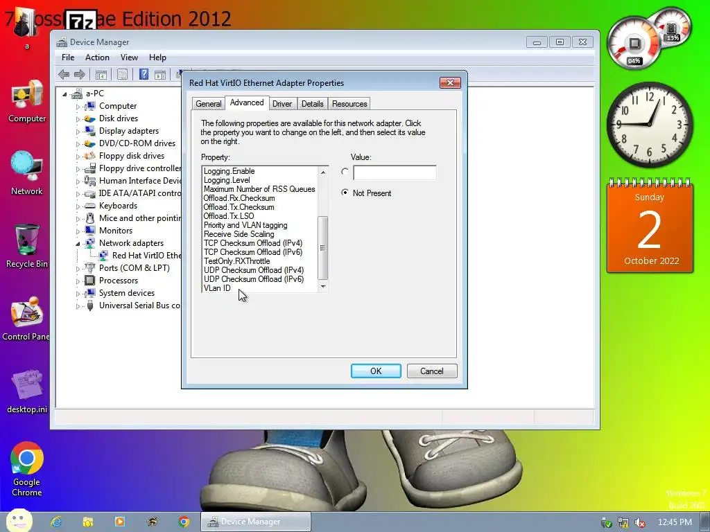The width and height of the screenshot is (710, 532).
Task: Open the File menu
Action: [68, 57]
